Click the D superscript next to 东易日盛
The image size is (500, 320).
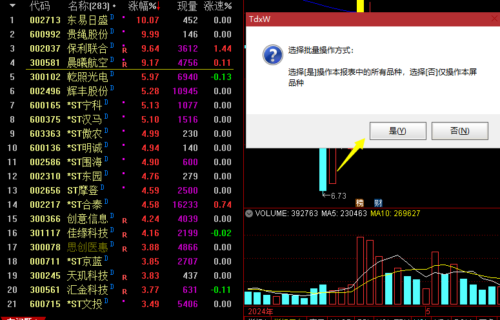pyautogui.click(x=112, y=17)
